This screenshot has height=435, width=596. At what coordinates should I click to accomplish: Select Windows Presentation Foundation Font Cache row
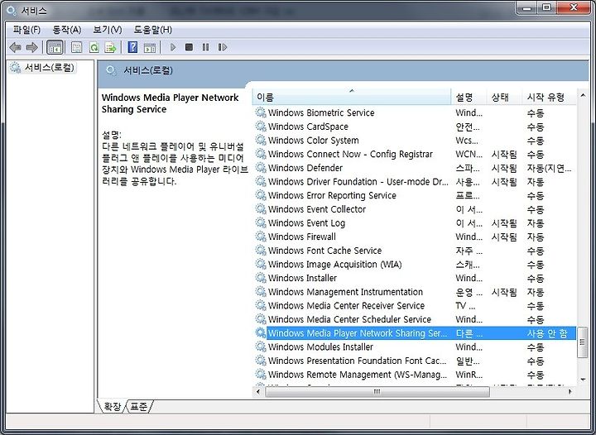[415, 361]
